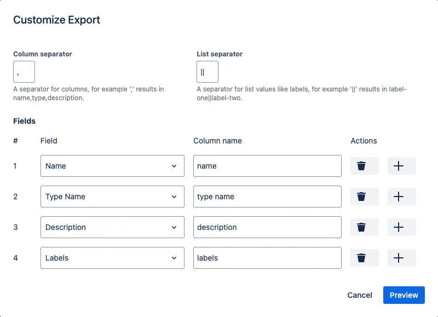The width and height of the screenshot is (438, 317).
Task: Open the Name field dropdown
Action: pyautogui.click(x=112, y=166)
